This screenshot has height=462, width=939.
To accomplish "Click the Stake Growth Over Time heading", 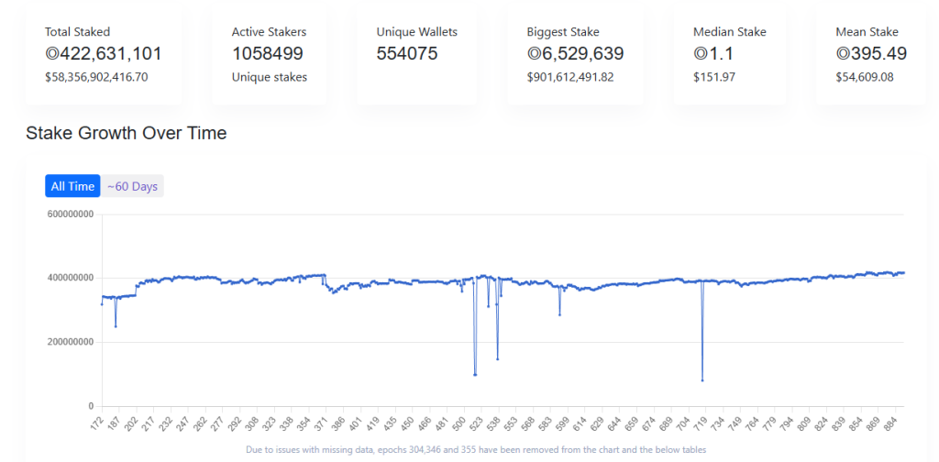I will [x=127, y=133].
